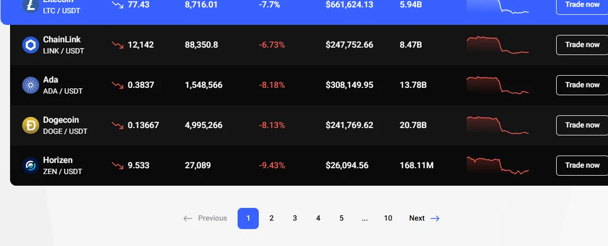Click the Dogecoin coin logo icon
Screen dimensions: 608x246
(31, 125)
